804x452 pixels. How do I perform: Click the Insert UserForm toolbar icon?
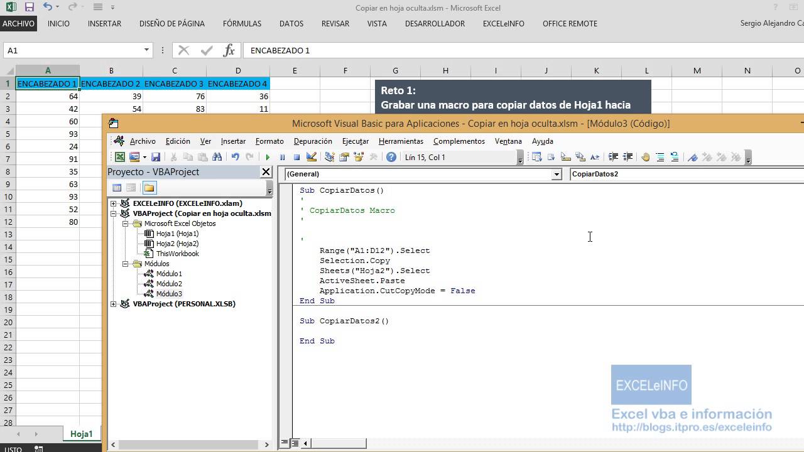(134, 157)
